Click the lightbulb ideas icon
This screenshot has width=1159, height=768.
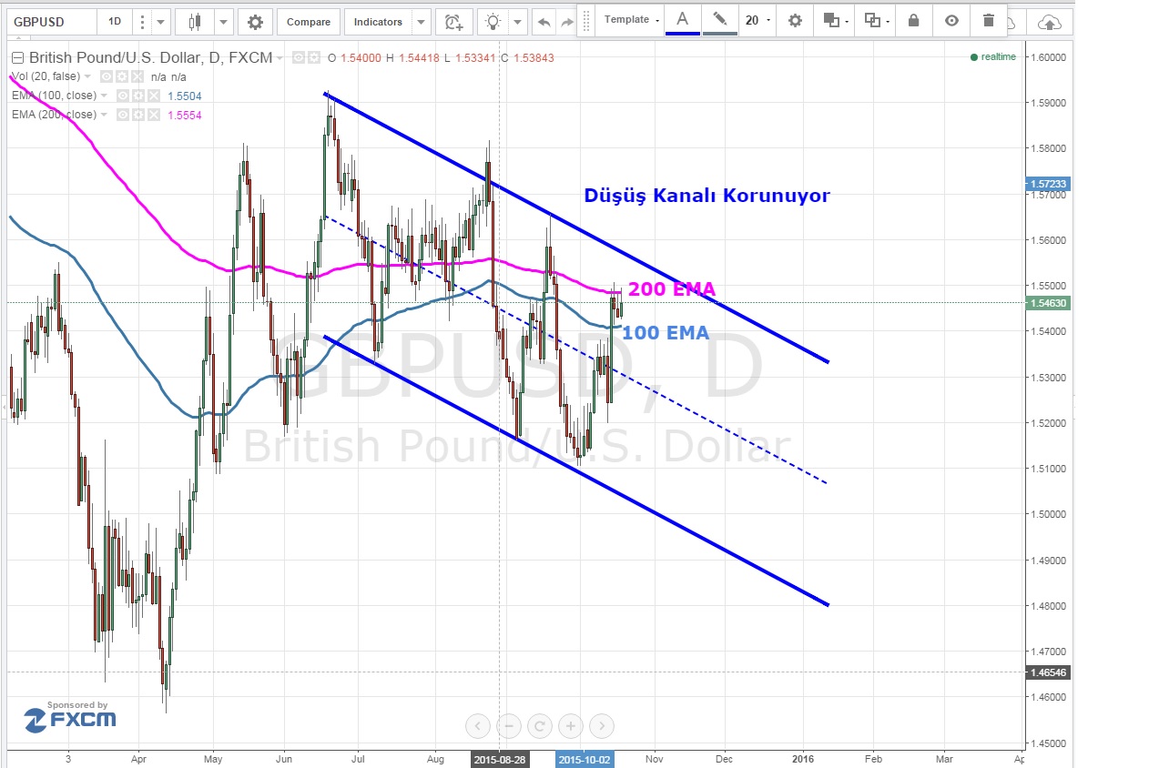(493, 22)
